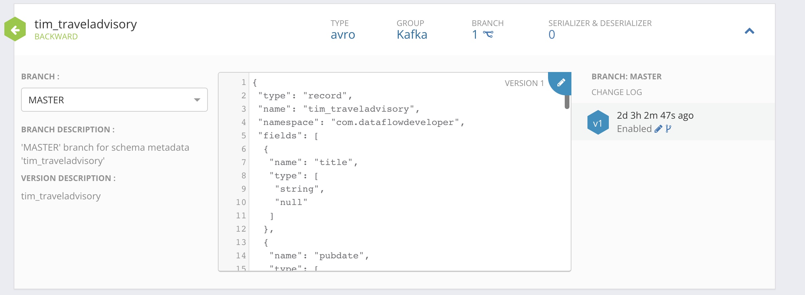Edit version v1 via the small pencil icon
The height and width of the screenshot is (295, 805).
click(x=658, y=129)
